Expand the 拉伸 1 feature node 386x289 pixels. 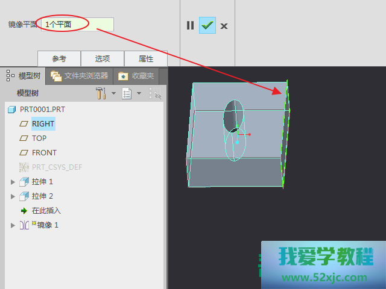point(13,182)
